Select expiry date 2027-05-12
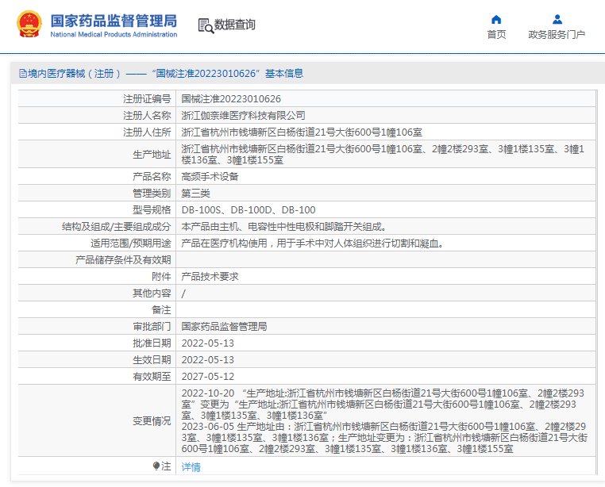This screenshot has width=605, height=487. (207, 376)
